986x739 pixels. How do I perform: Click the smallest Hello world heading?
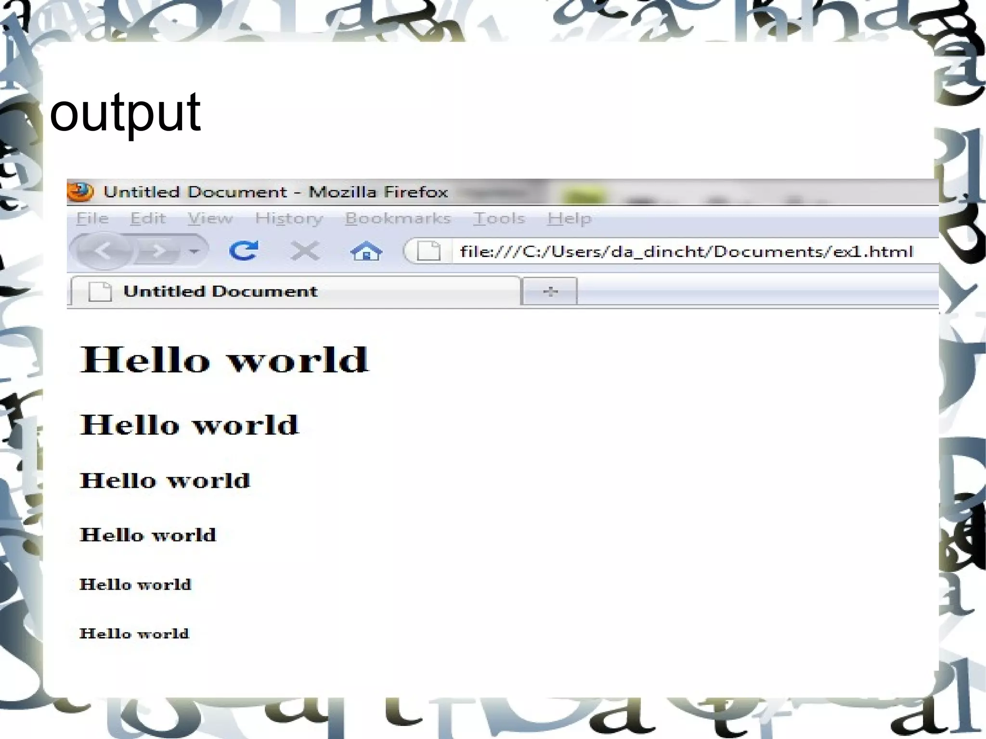(134, 633)
